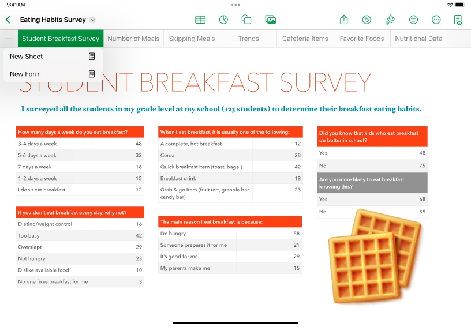The height and width of the screenshot is (327, 471).
Task: Open the Organize filter icon
Action: tap(413, 20)
